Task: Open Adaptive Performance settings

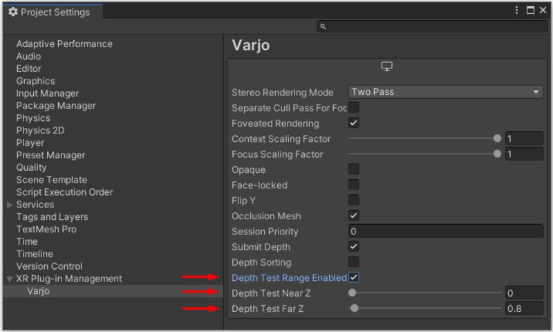Action: [x=64, y=44]
